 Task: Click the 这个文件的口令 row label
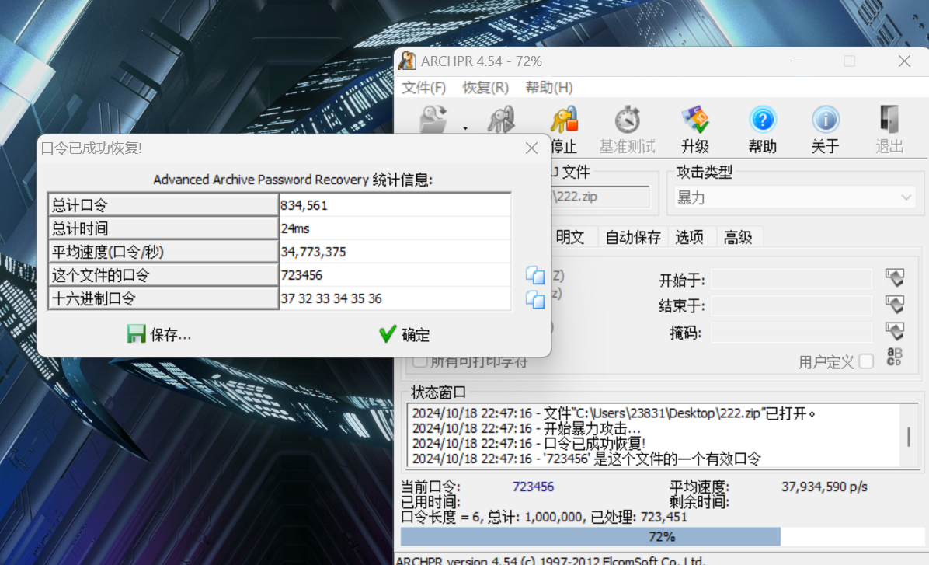164,275
